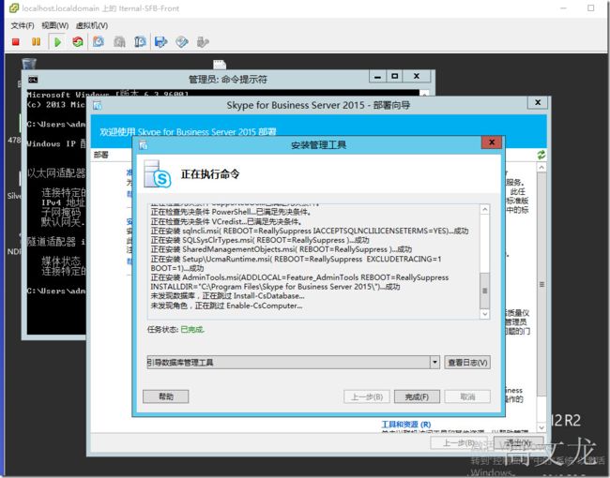Click the floppy drive connection toolbar icon
610x478 pixels.
pos(160,41)
